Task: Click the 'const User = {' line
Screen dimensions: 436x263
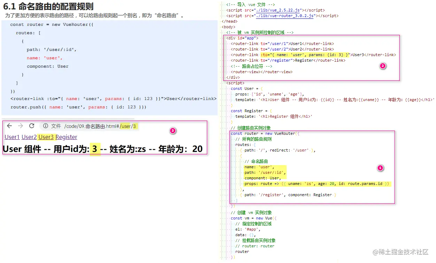Action: [x=247, y=88]
